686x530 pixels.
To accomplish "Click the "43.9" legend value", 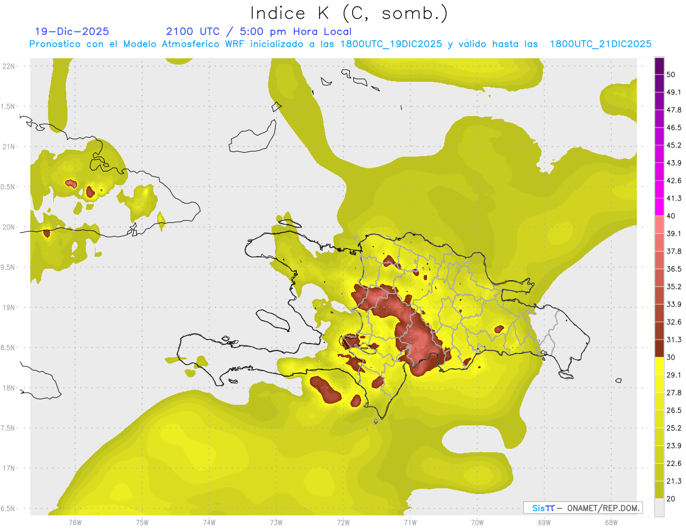I will tap(674, 163).
